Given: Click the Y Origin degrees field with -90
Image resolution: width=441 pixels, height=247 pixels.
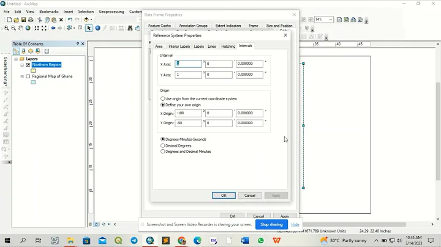Looking at the screenshot, I should click(x=188, y=123).
